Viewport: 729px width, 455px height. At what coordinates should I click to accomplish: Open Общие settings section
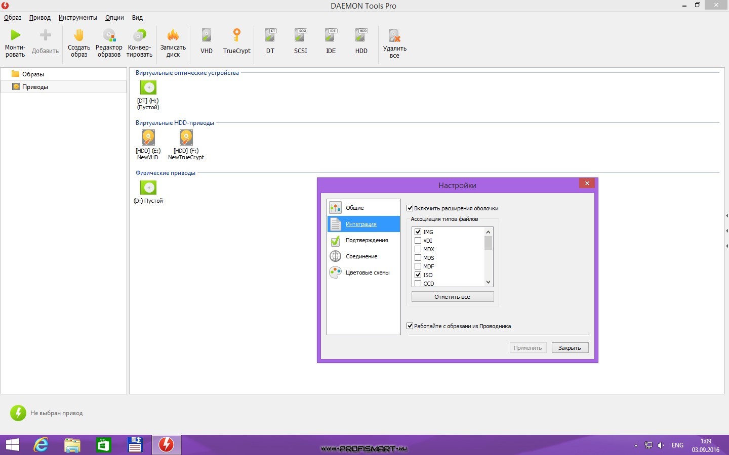pos(363,208)
